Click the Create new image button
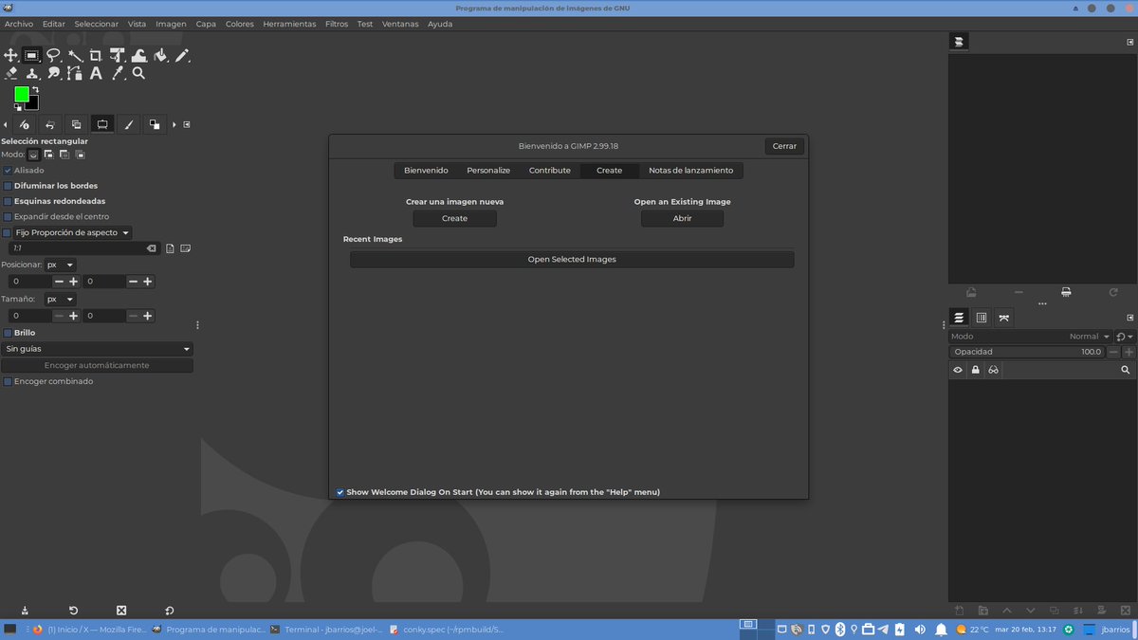The height and width of the screenshot is (640, 1138). click(455, 218)
